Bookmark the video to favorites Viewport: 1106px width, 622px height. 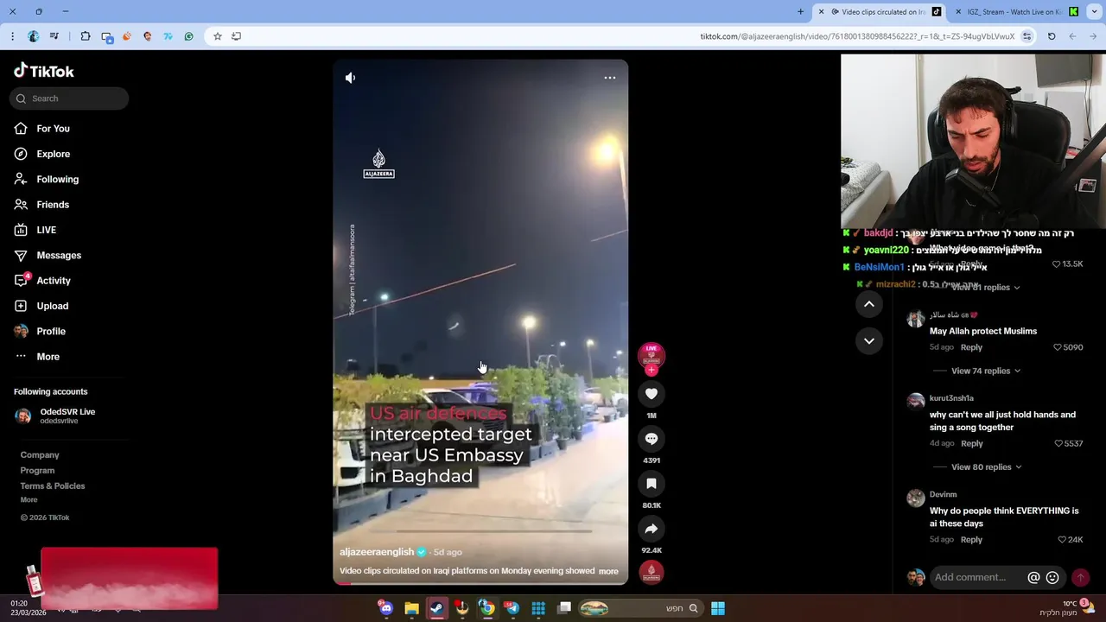point(652,484)
